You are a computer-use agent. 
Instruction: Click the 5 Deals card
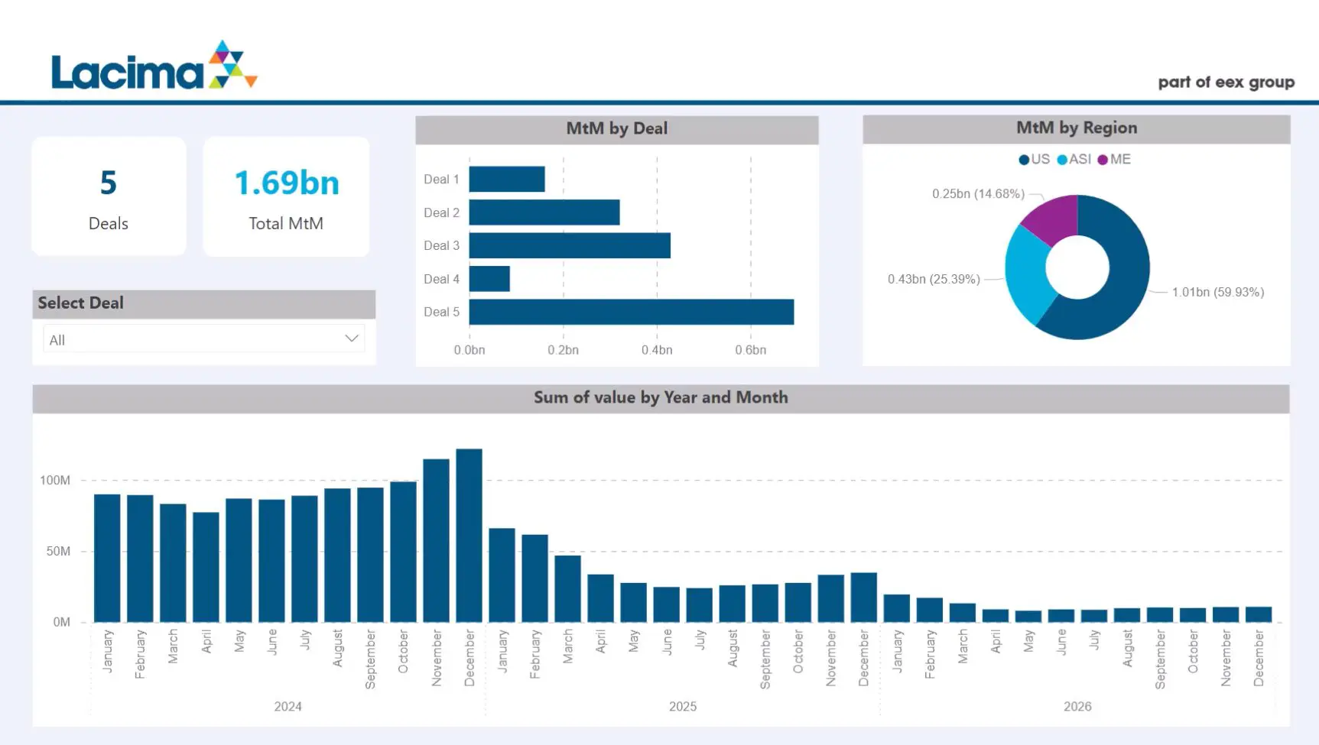click(x=109, y=196)
